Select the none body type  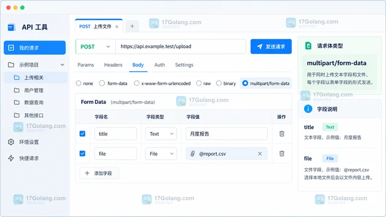click(78, 83)
